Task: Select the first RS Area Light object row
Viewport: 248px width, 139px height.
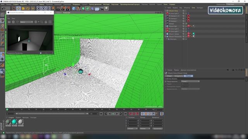Action: tap(174, 14)
